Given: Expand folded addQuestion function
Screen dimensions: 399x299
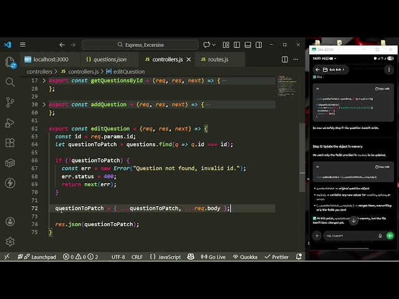Looking at the screenshot, I should click(x=44, y=105).
